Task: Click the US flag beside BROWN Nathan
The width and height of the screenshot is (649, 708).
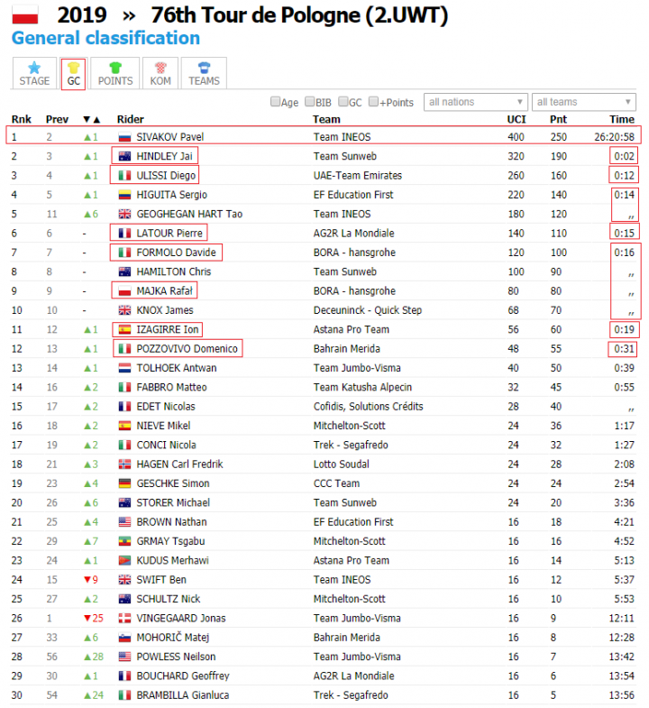Action: tap(124, 522)
